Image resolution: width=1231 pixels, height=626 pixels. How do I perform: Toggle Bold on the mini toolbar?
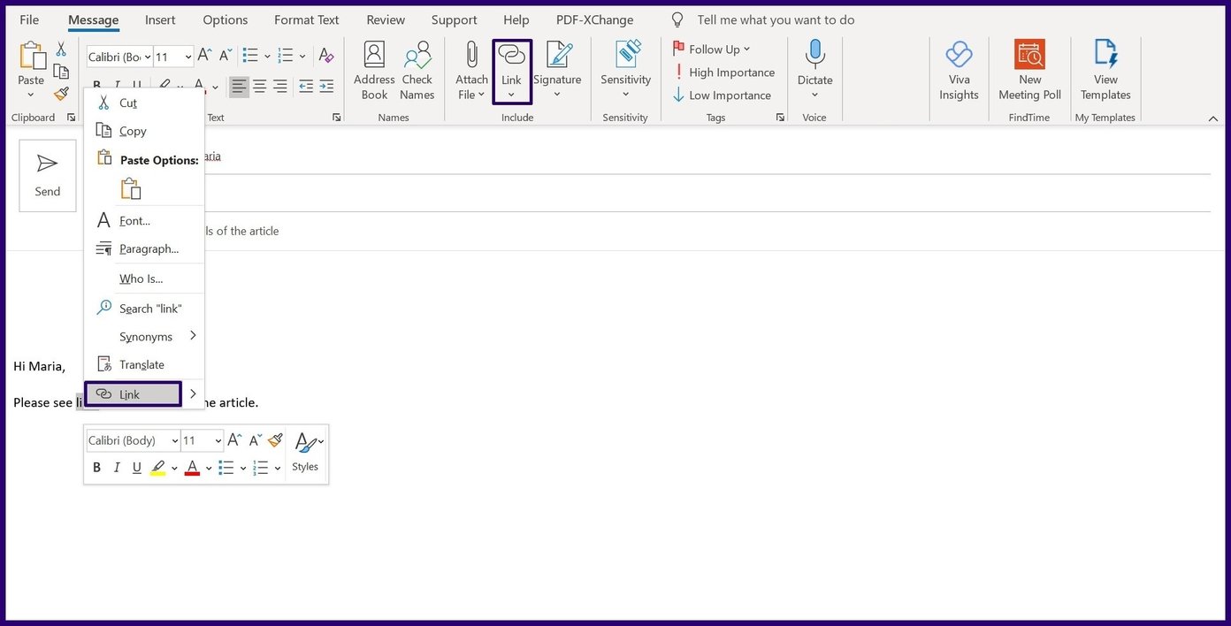pos(96,467)
